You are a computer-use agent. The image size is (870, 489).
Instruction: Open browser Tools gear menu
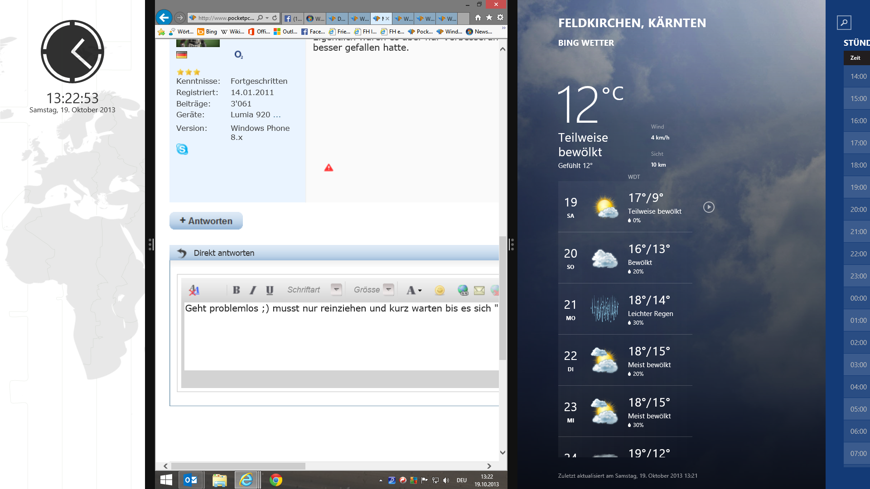pos(500,18)
